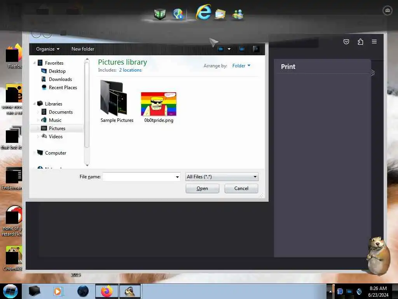Click the Recent Places icon
This screenshot has width=398, height=299.
click(x=44, y=87)
